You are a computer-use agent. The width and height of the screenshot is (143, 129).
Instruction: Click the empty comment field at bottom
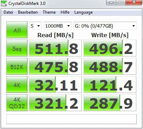pos(71,119)
